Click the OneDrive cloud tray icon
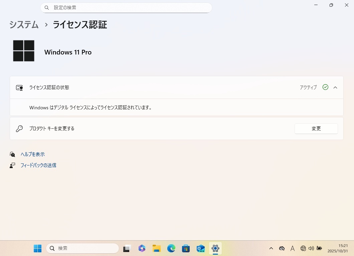This screenshot has width=354, height=256. 282,248
